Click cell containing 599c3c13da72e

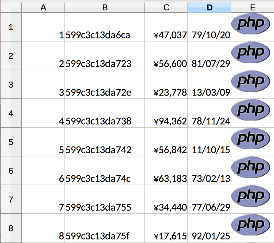(x=105, y=85)
